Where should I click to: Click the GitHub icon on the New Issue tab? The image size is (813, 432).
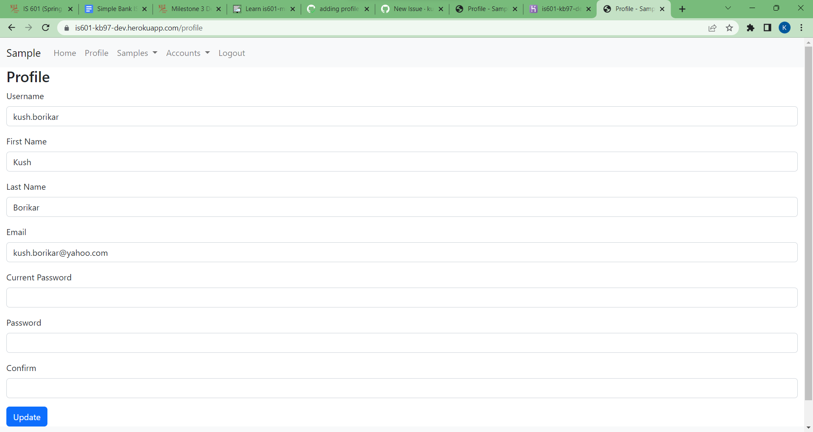pyautogui.click(x=386, y=8)
